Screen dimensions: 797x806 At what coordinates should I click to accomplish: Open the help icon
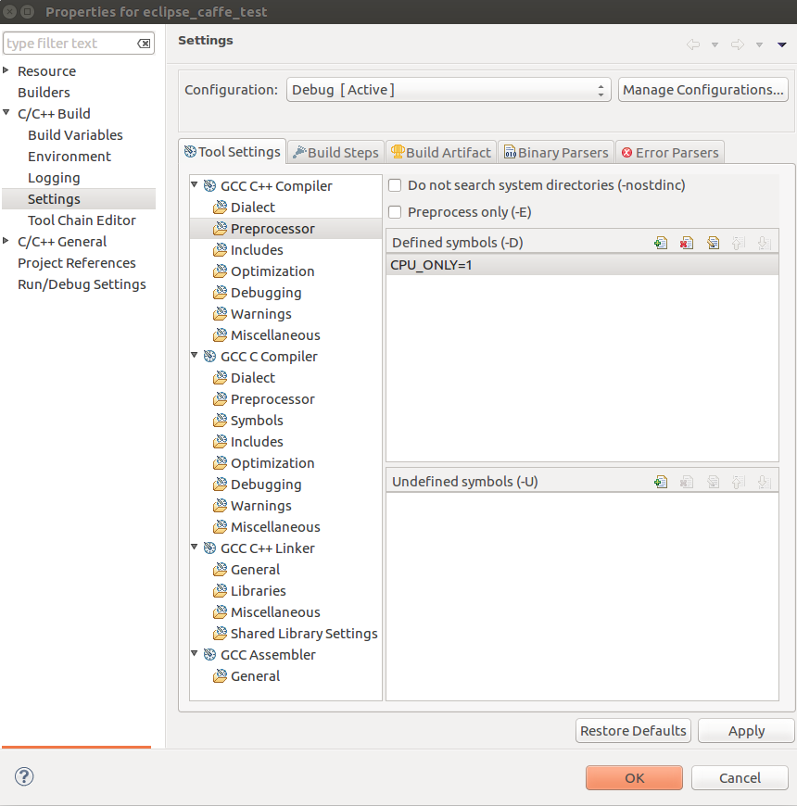coord(24,776)
